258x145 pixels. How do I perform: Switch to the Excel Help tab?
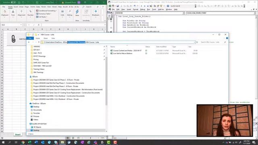click(60, 7)
